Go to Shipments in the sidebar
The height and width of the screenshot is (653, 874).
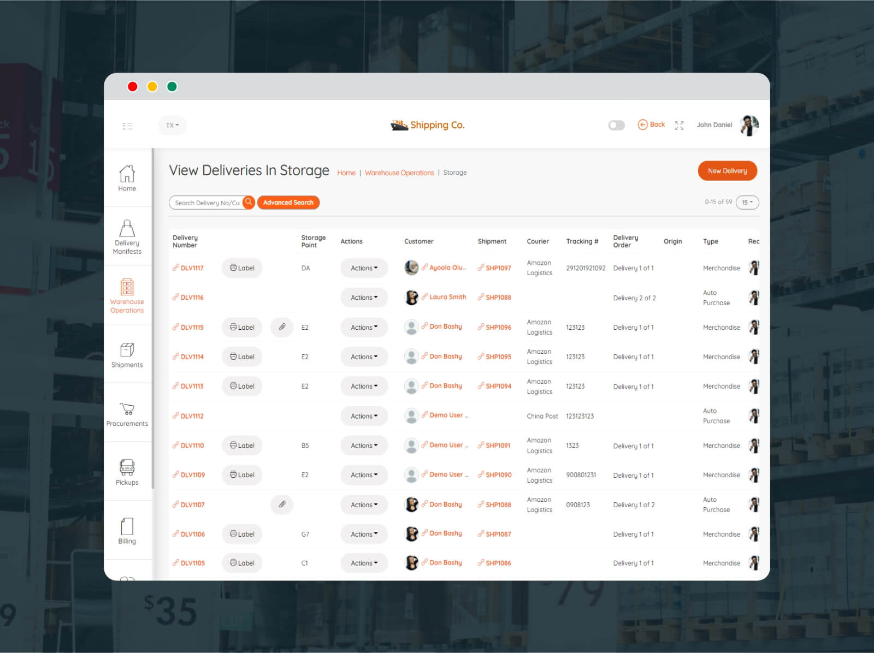coord(127,355)
